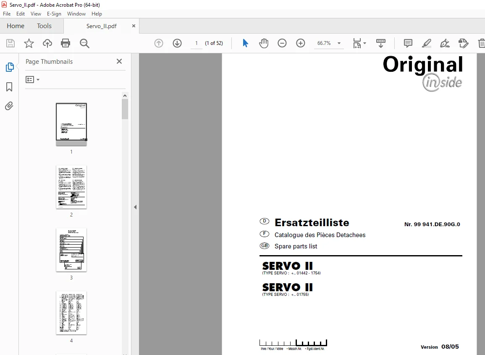Open the E-Sign menu
The width and height of the screenshot is (485, 355).
pos(54,14)
